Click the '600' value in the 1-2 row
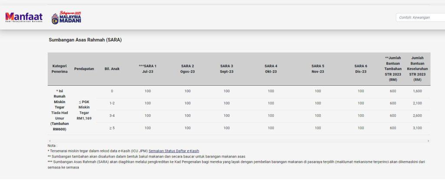 click(x=393, y=103)
